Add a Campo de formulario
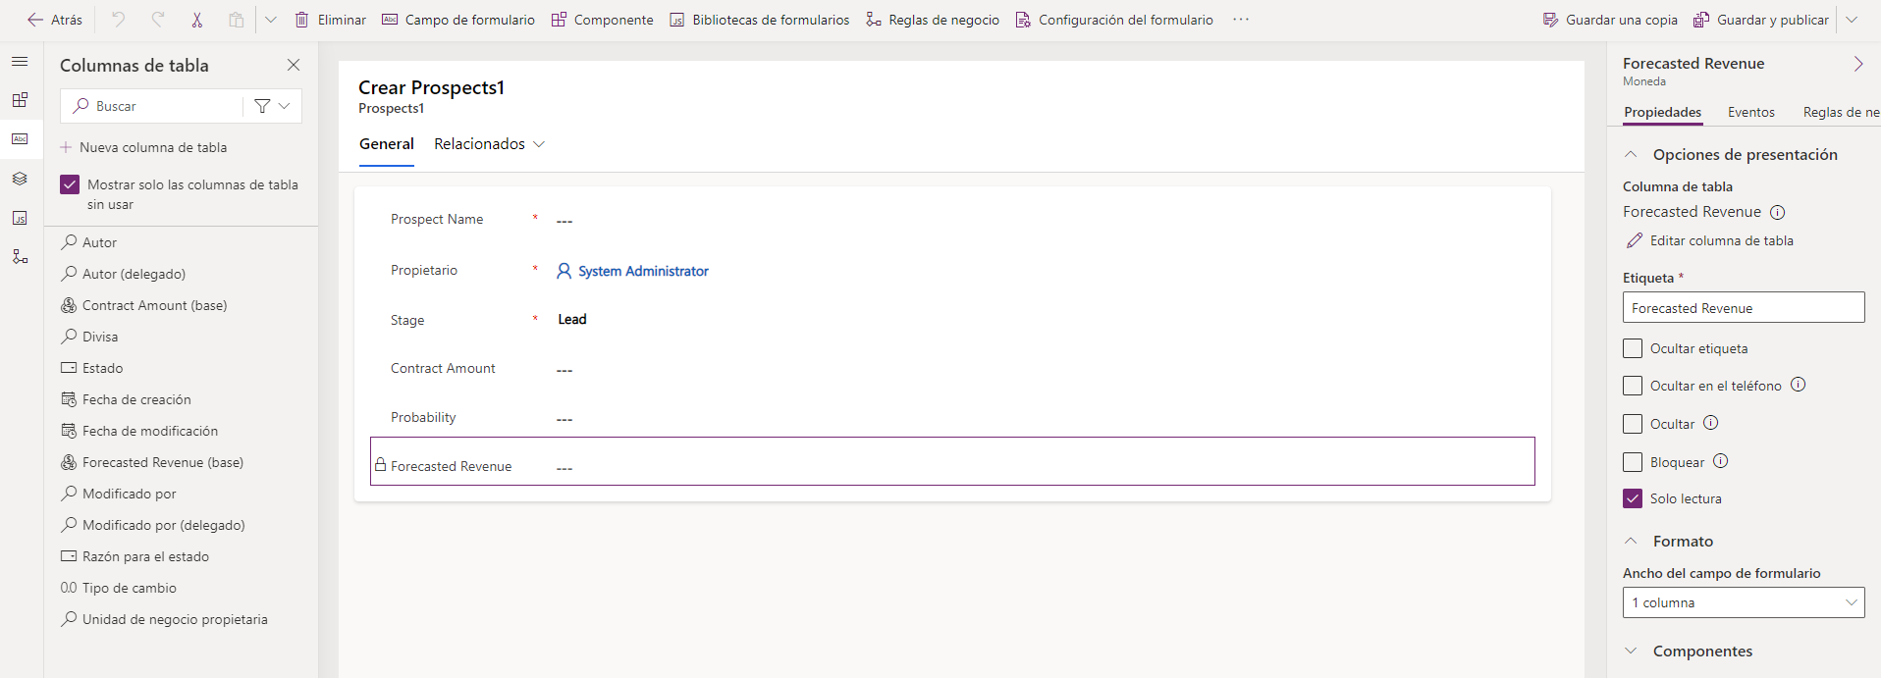The height and width of the screenshot is (678, 1881). tap(458, 20)
